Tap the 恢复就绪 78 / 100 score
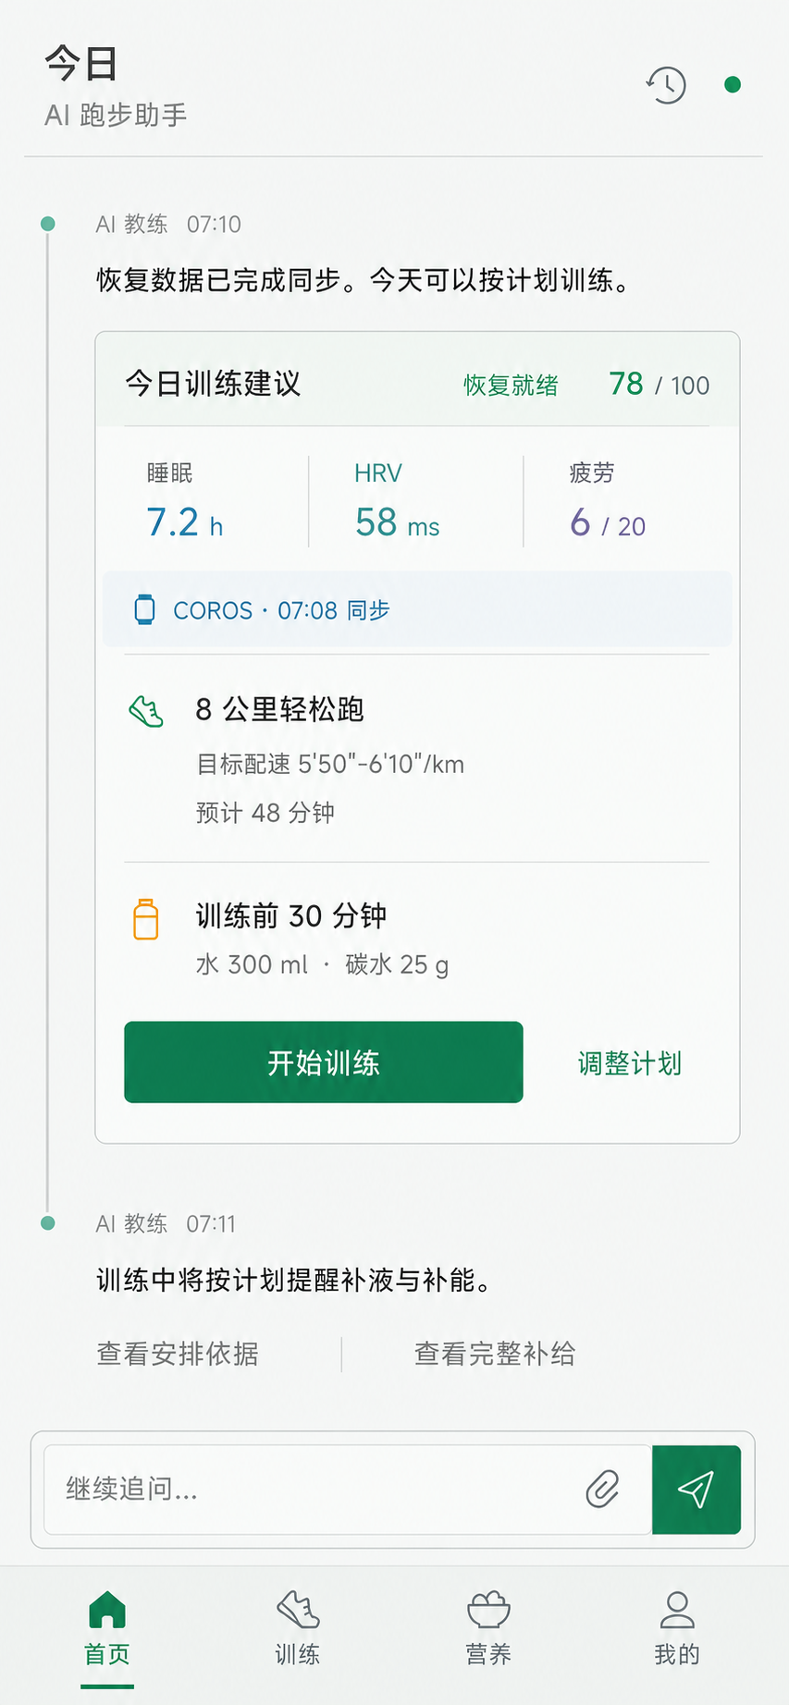Viewport: 789px width, 1705px height. click(586, 384)
